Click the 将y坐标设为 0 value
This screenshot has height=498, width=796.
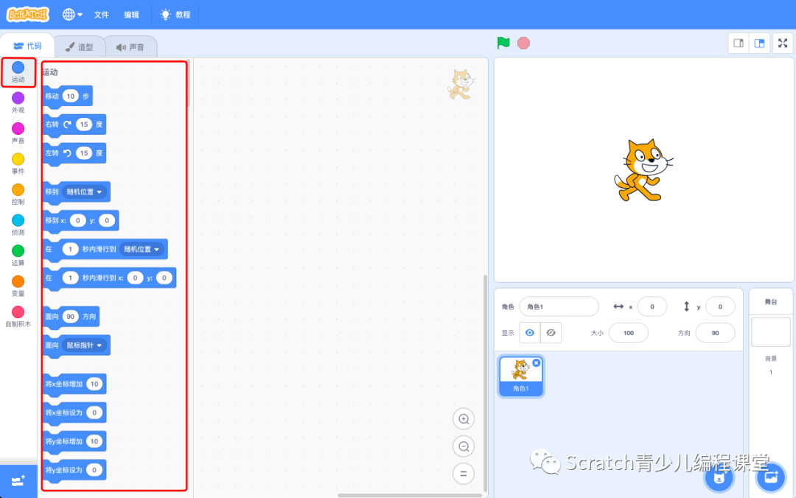click(94, 470)
